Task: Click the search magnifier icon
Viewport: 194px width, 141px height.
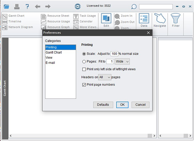Action: tap(134, 7)
